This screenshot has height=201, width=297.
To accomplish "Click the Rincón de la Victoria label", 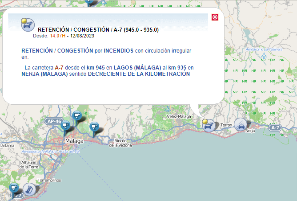I will [x=120, y=143].
